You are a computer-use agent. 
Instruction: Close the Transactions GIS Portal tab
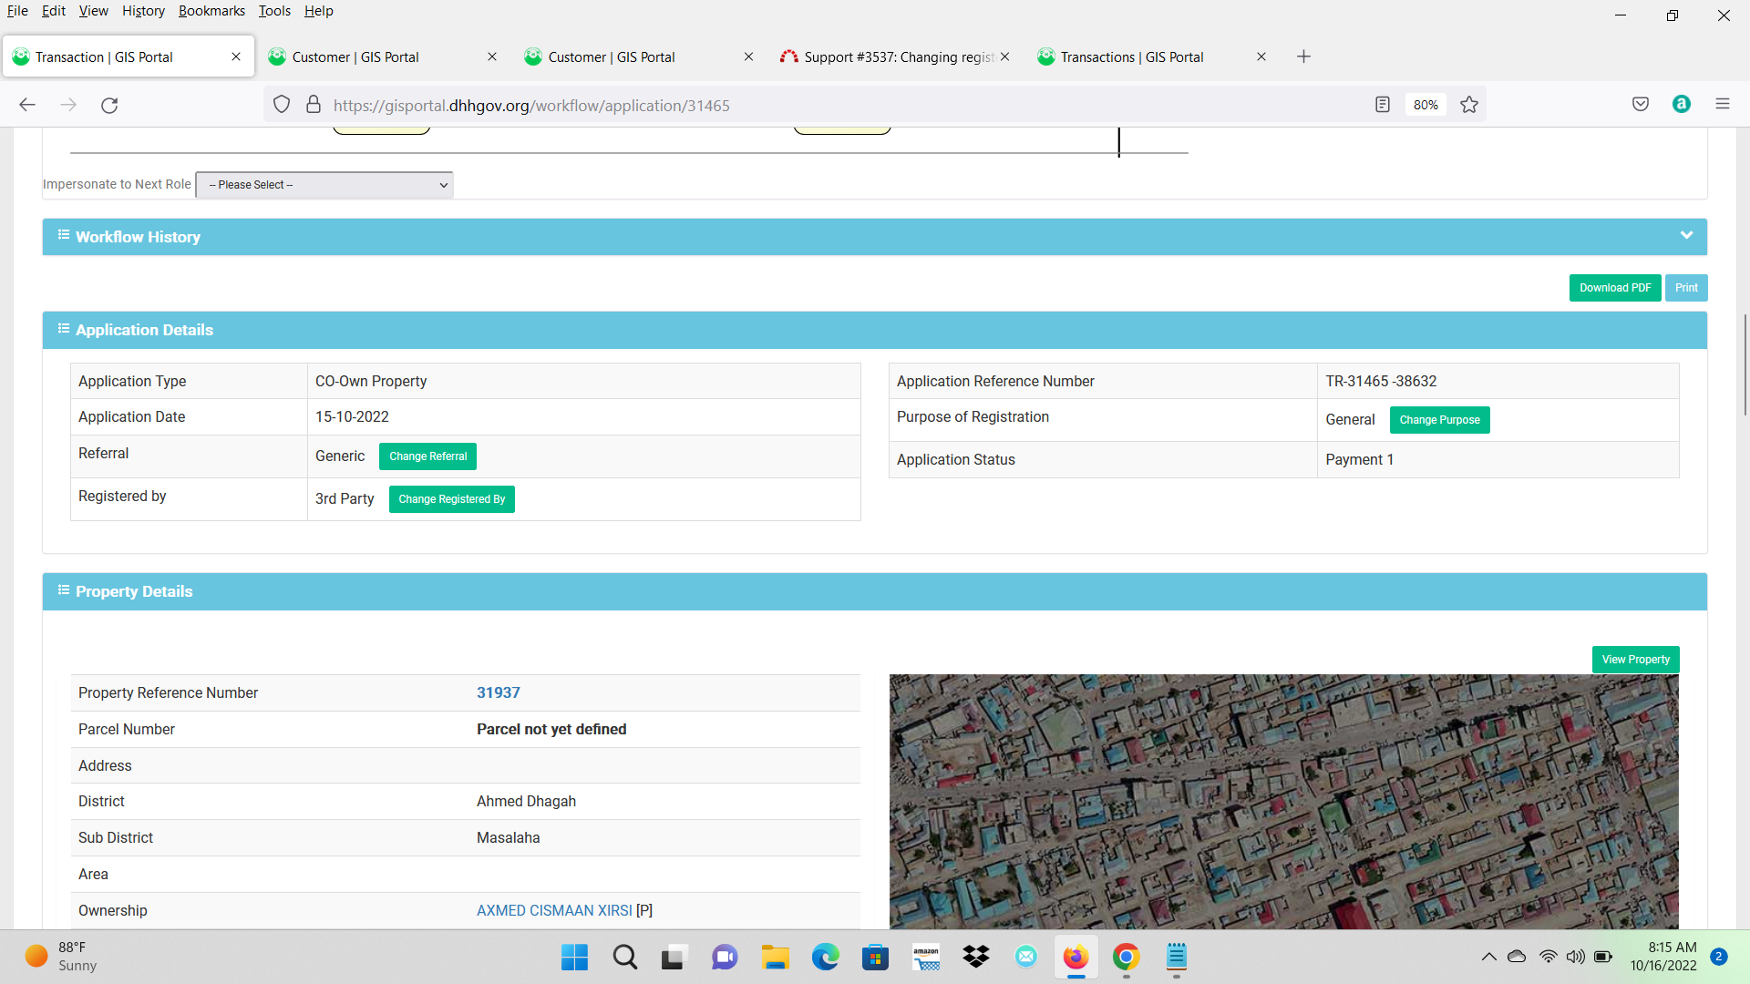(x=1261, y=56)
